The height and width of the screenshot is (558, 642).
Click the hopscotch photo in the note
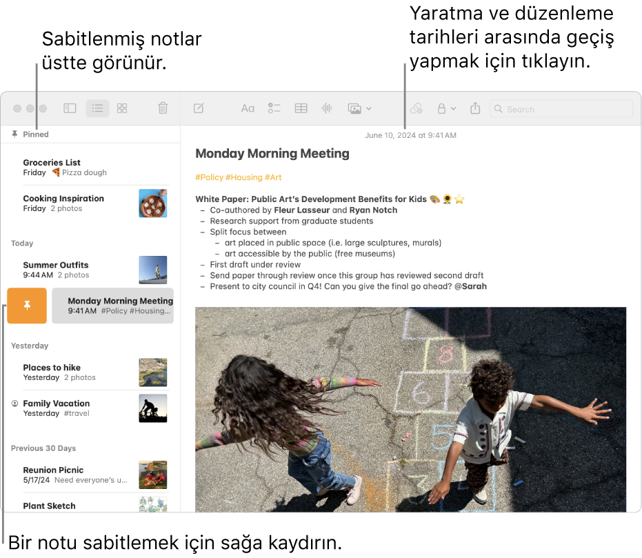pyautogui.click(x=411, y=410)
